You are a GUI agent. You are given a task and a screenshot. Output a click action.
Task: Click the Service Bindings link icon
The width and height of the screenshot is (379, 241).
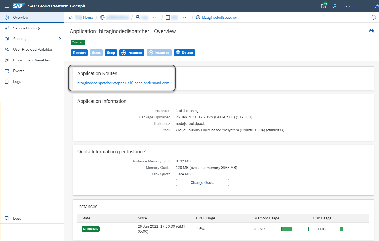point(7,28)
